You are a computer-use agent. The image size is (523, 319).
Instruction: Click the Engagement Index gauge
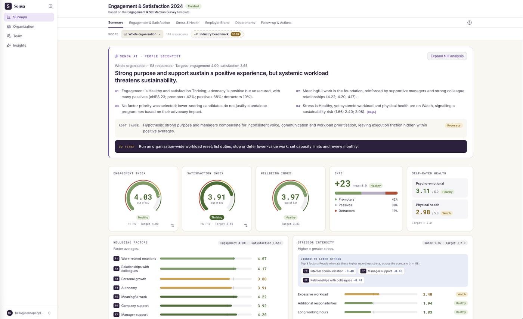coord(143,196)
